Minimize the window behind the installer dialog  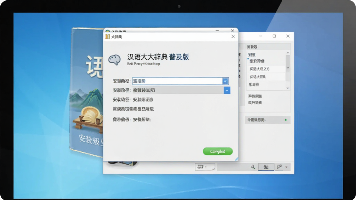[x=217, y=31]
